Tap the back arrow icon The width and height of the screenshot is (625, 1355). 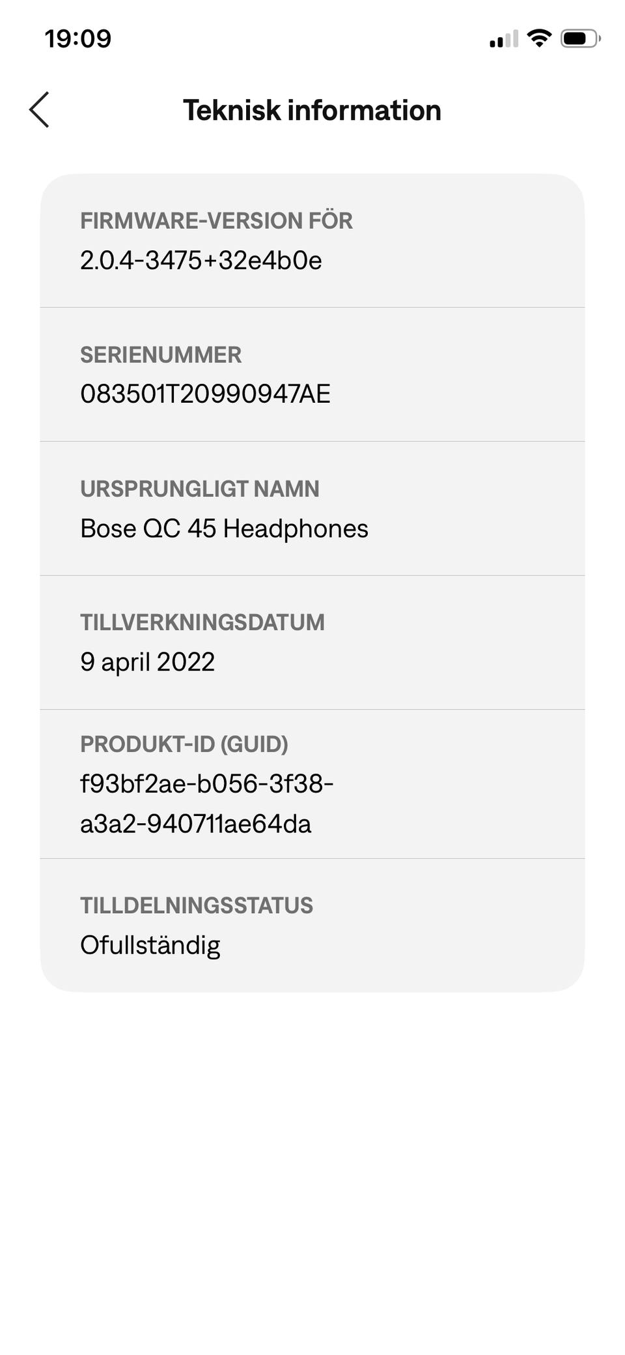pos(40,109)
